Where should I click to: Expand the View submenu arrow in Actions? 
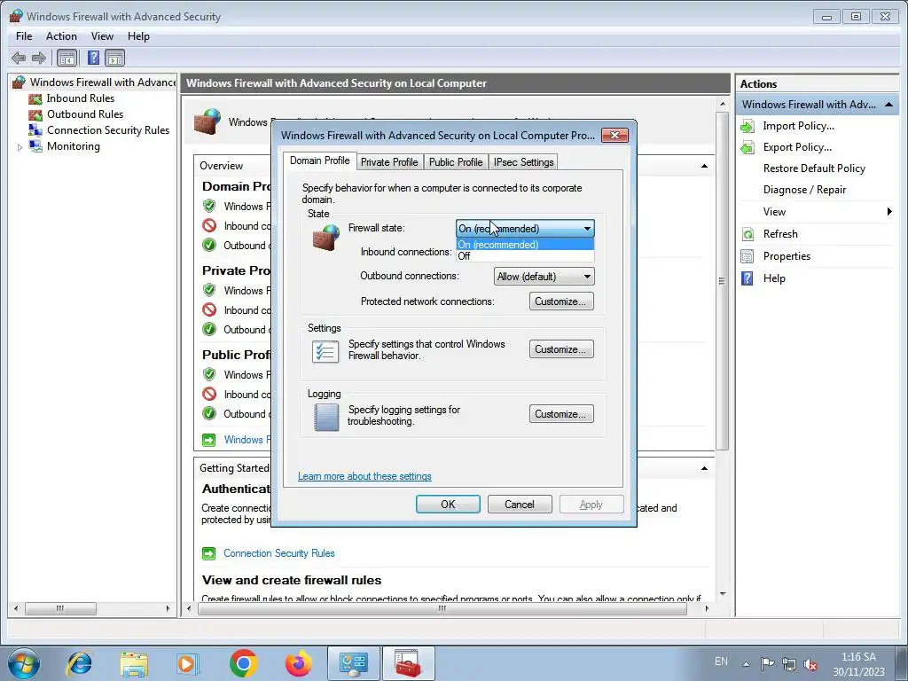[889, 212]
